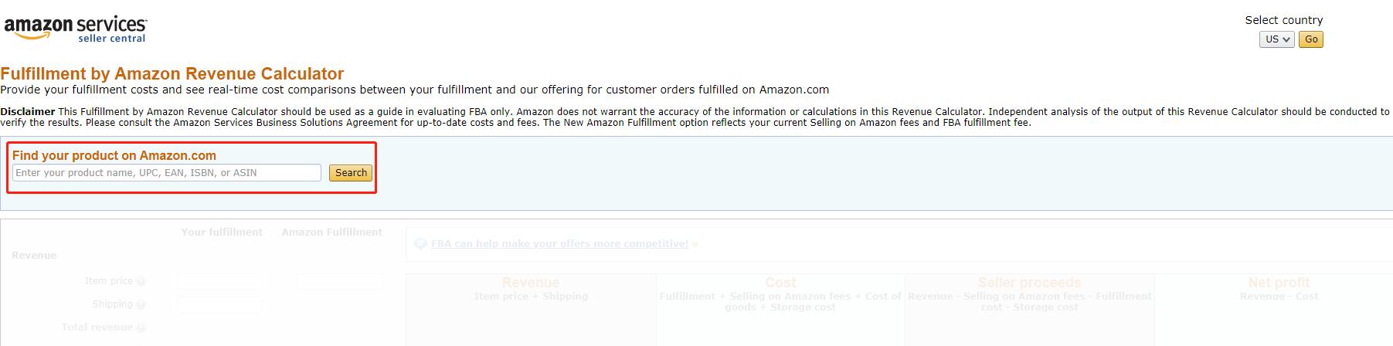Click the Amazon Services Seller Central logo
Viewport: 1393px width, 346px height.
[76, 29]
